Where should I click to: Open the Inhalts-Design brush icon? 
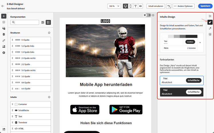(x=210, y=22)
